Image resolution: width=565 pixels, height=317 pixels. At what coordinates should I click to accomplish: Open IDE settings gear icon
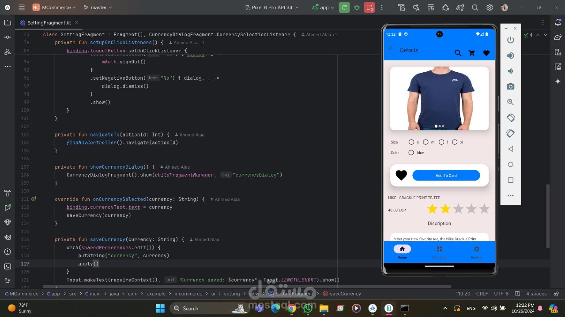tap(490, 7)
